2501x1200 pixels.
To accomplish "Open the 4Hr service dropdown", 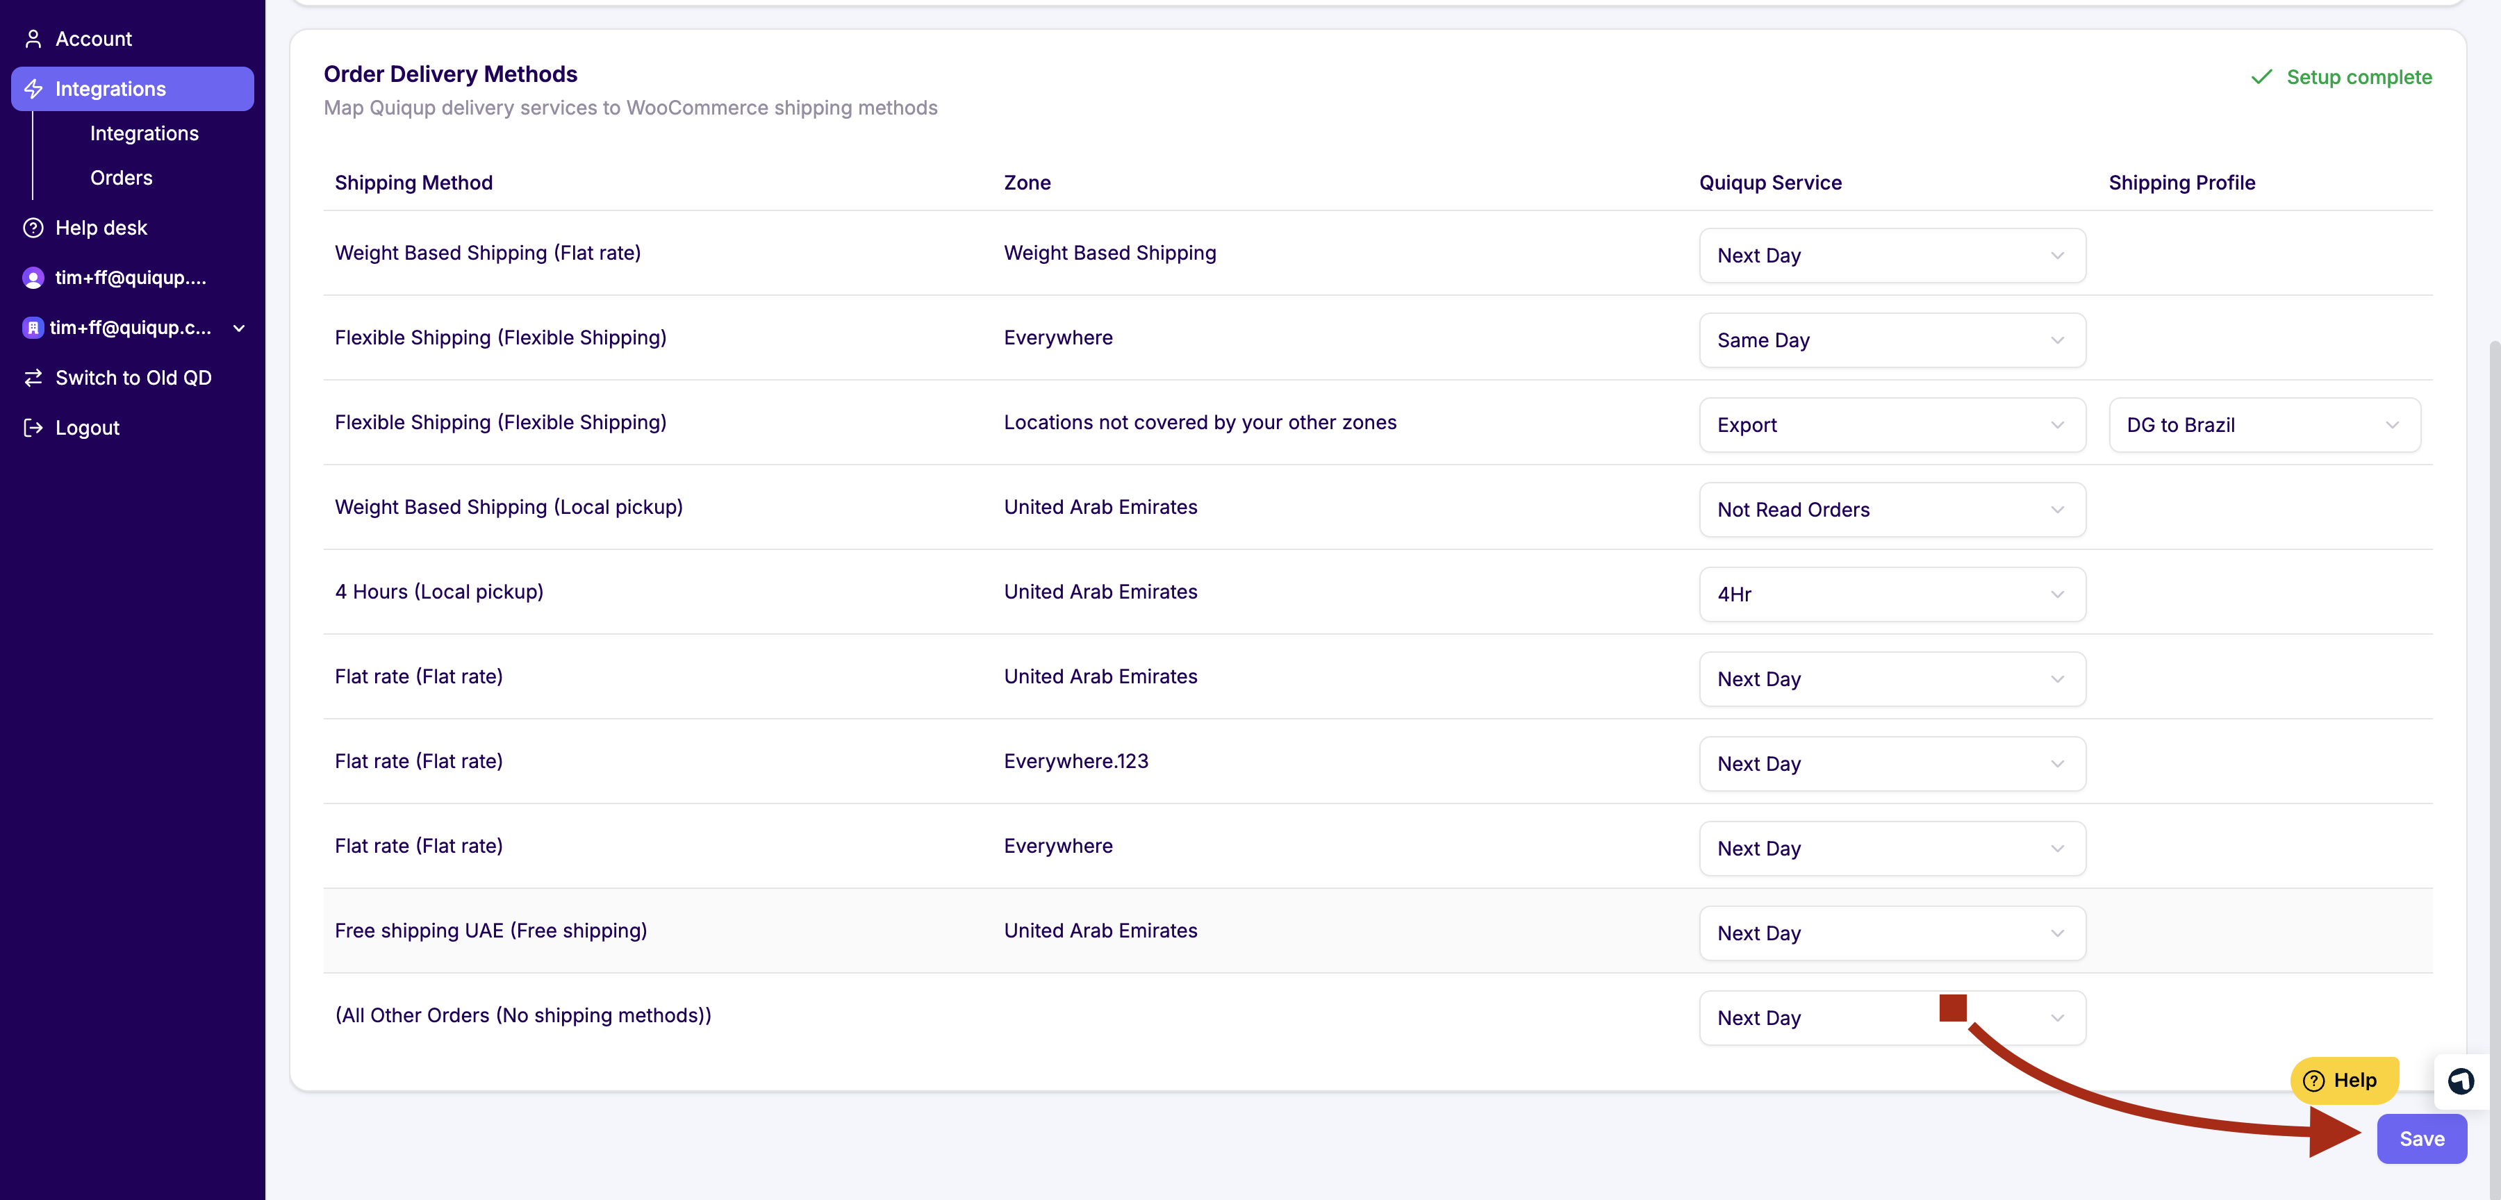I will tap(1891, 594).
